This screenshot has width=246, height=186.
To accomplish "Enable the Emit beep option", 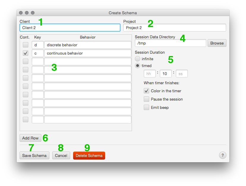I will [146, 107].
